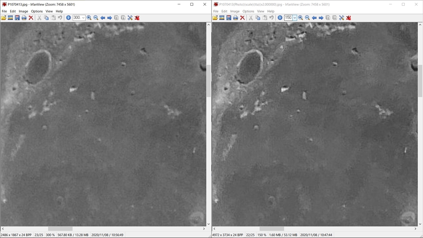Show image Information in right window
The image size is (423, 238).
pyautogui.click(x=280, y=18)
